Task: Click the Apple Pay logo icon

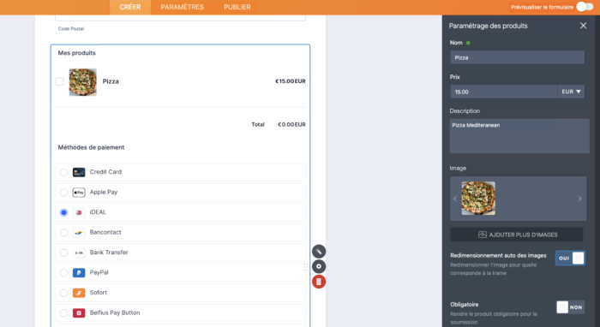Action: 79,193
